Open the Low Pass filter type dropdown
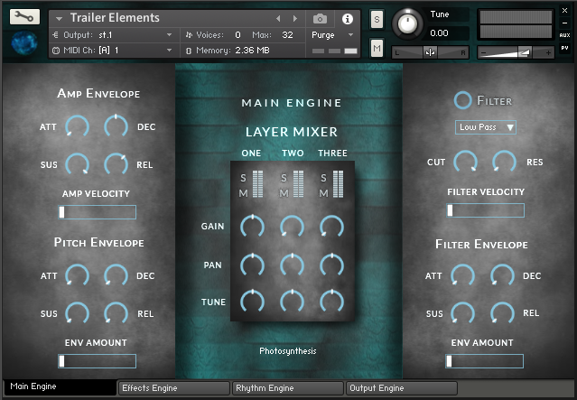 click(x=486, y=127)
